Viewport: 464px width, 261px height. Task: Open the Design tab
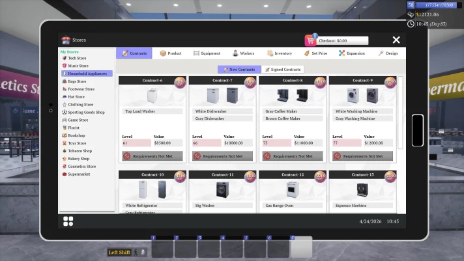pyautogui.click(x=388, y=53)
